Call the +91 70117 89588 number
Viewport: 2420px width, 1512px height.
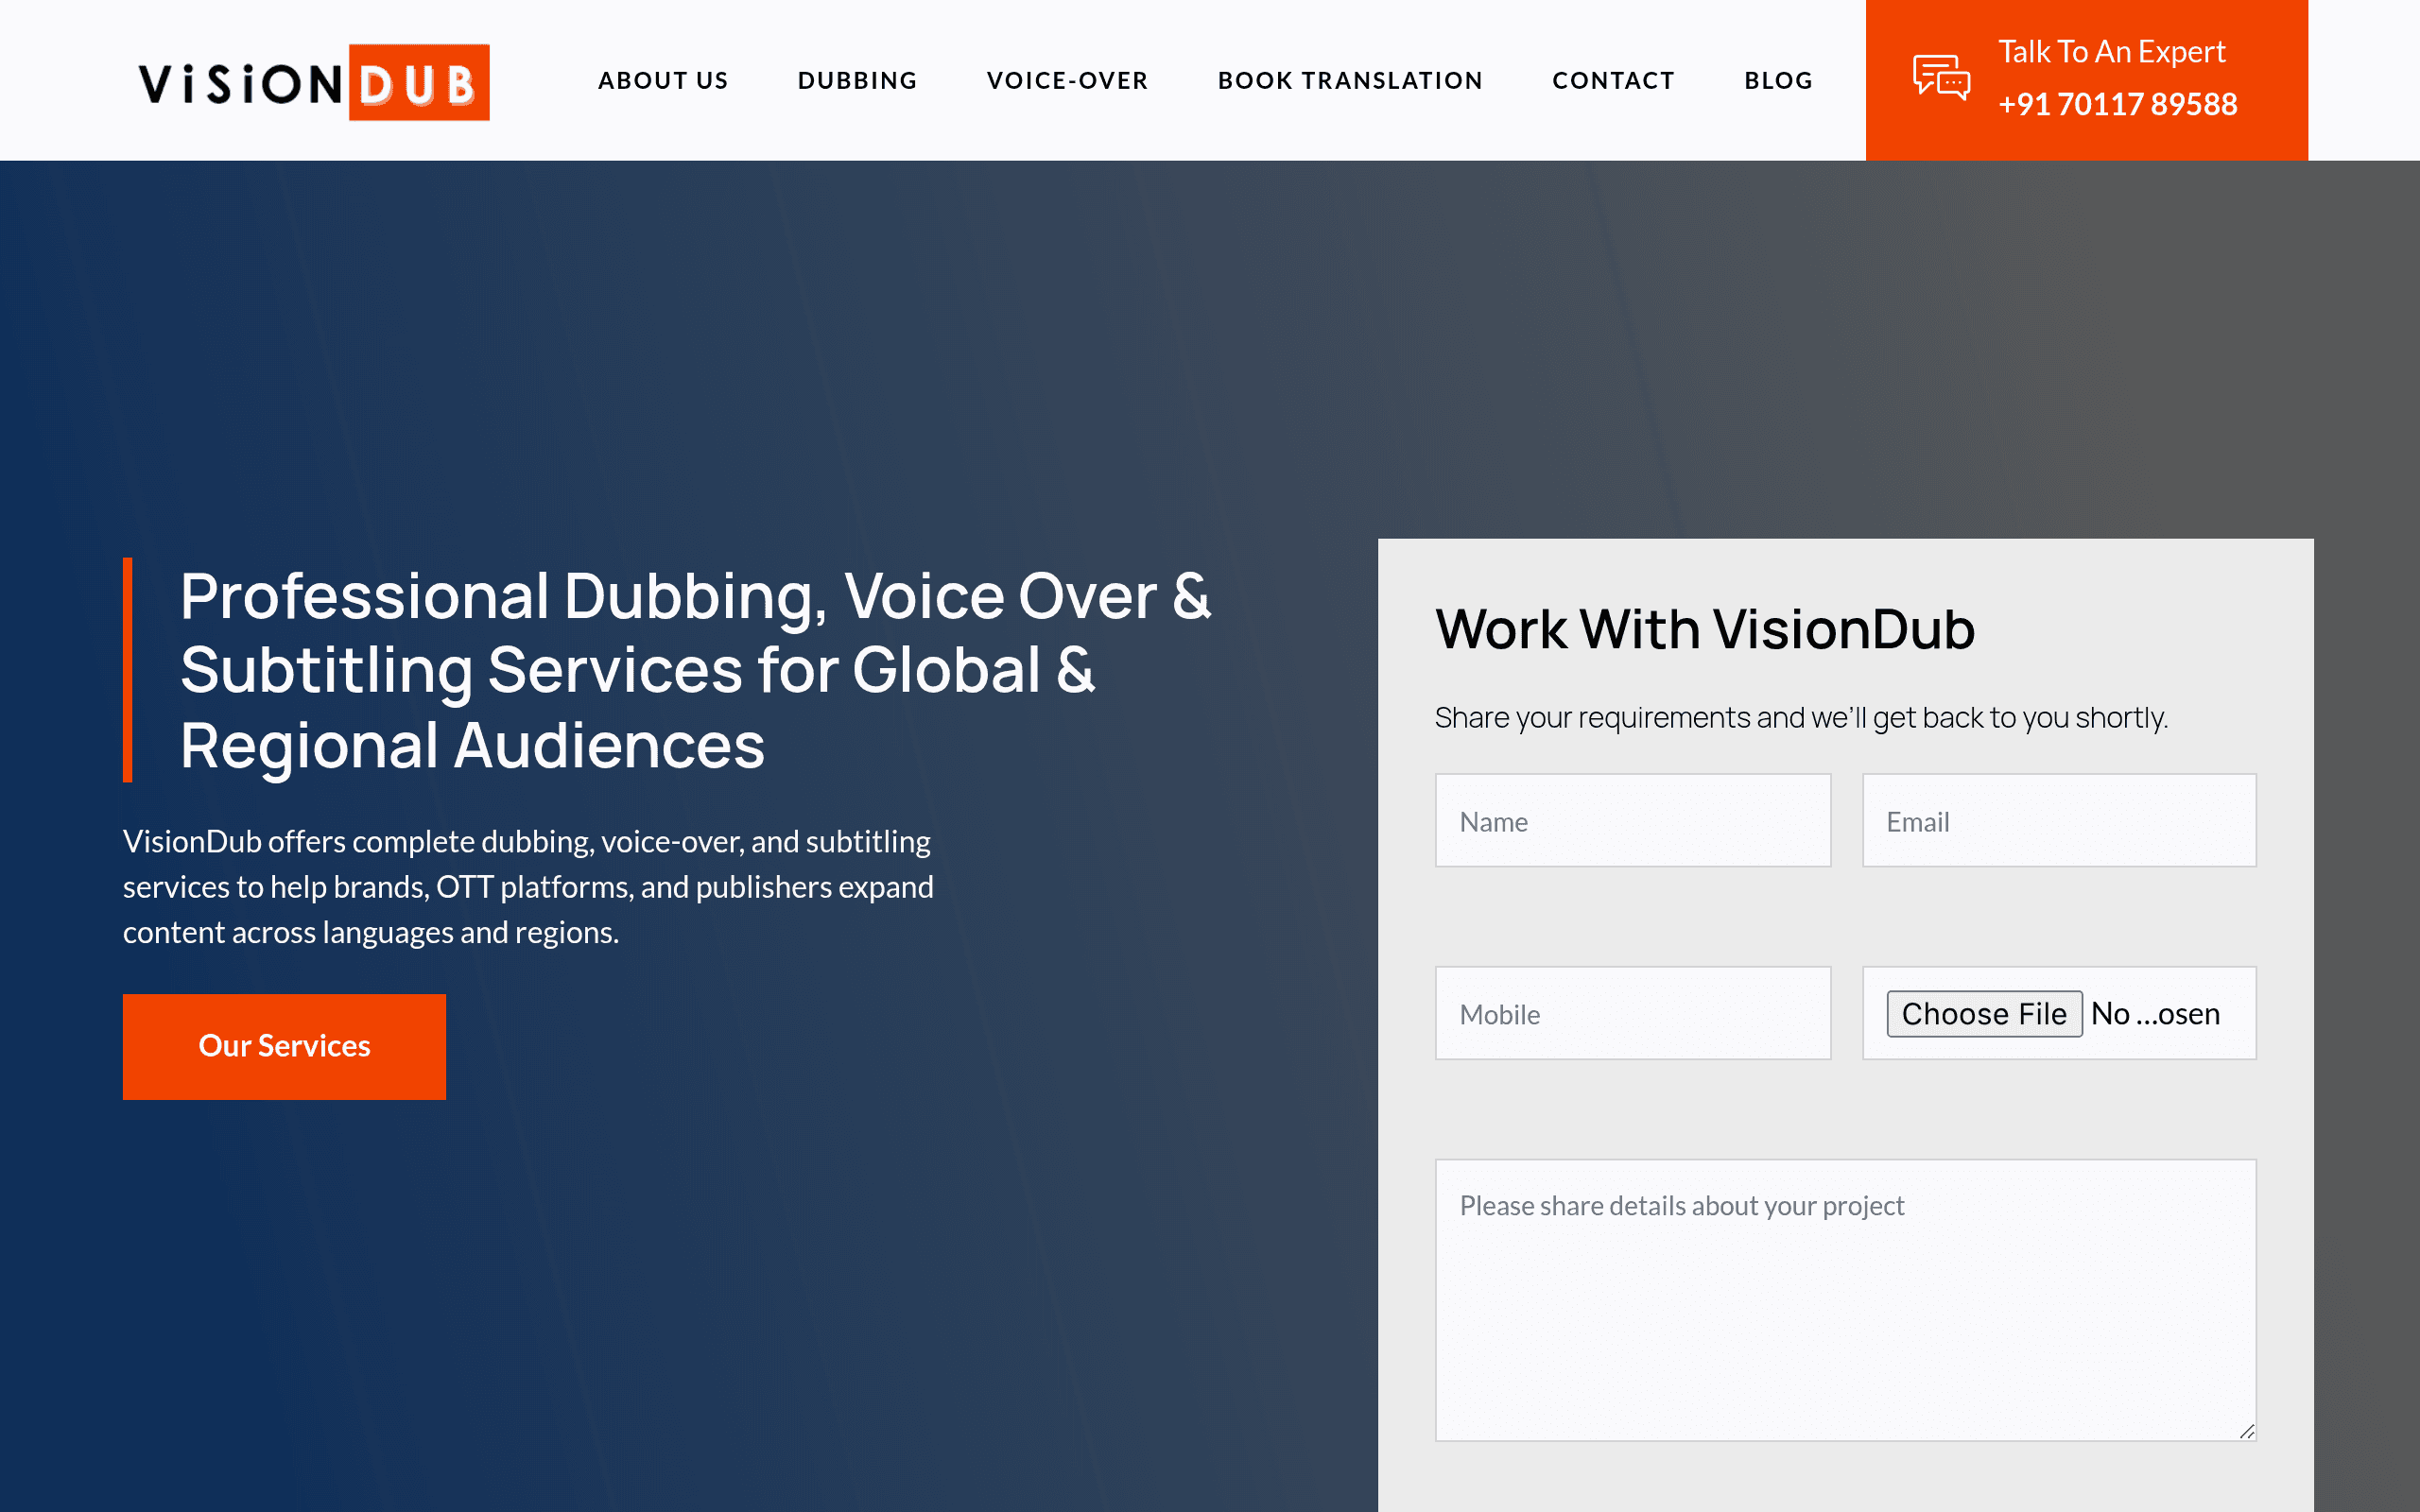point(2117,104)
